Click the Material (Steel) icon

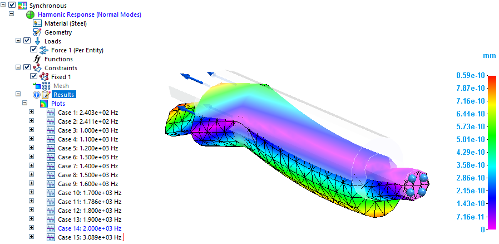tap(37, 23)
